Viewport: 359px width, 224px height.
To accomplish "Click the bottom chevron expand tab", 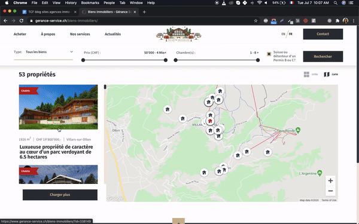I will tap(178, 221).
